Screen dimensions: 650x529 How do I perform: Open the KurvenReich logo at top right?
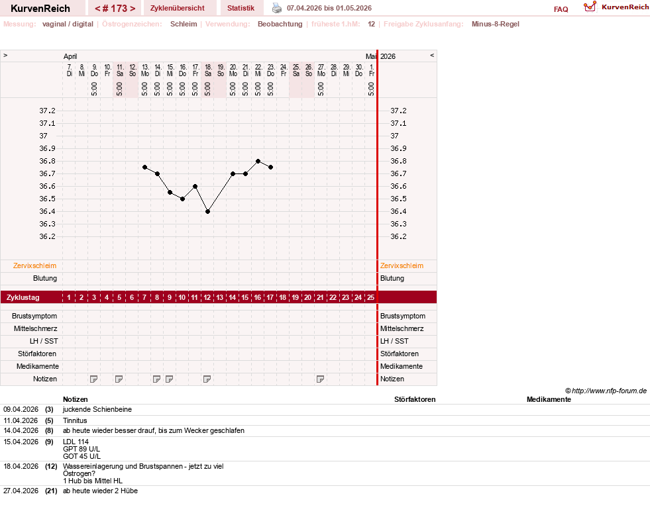click(x=616, y=7)
